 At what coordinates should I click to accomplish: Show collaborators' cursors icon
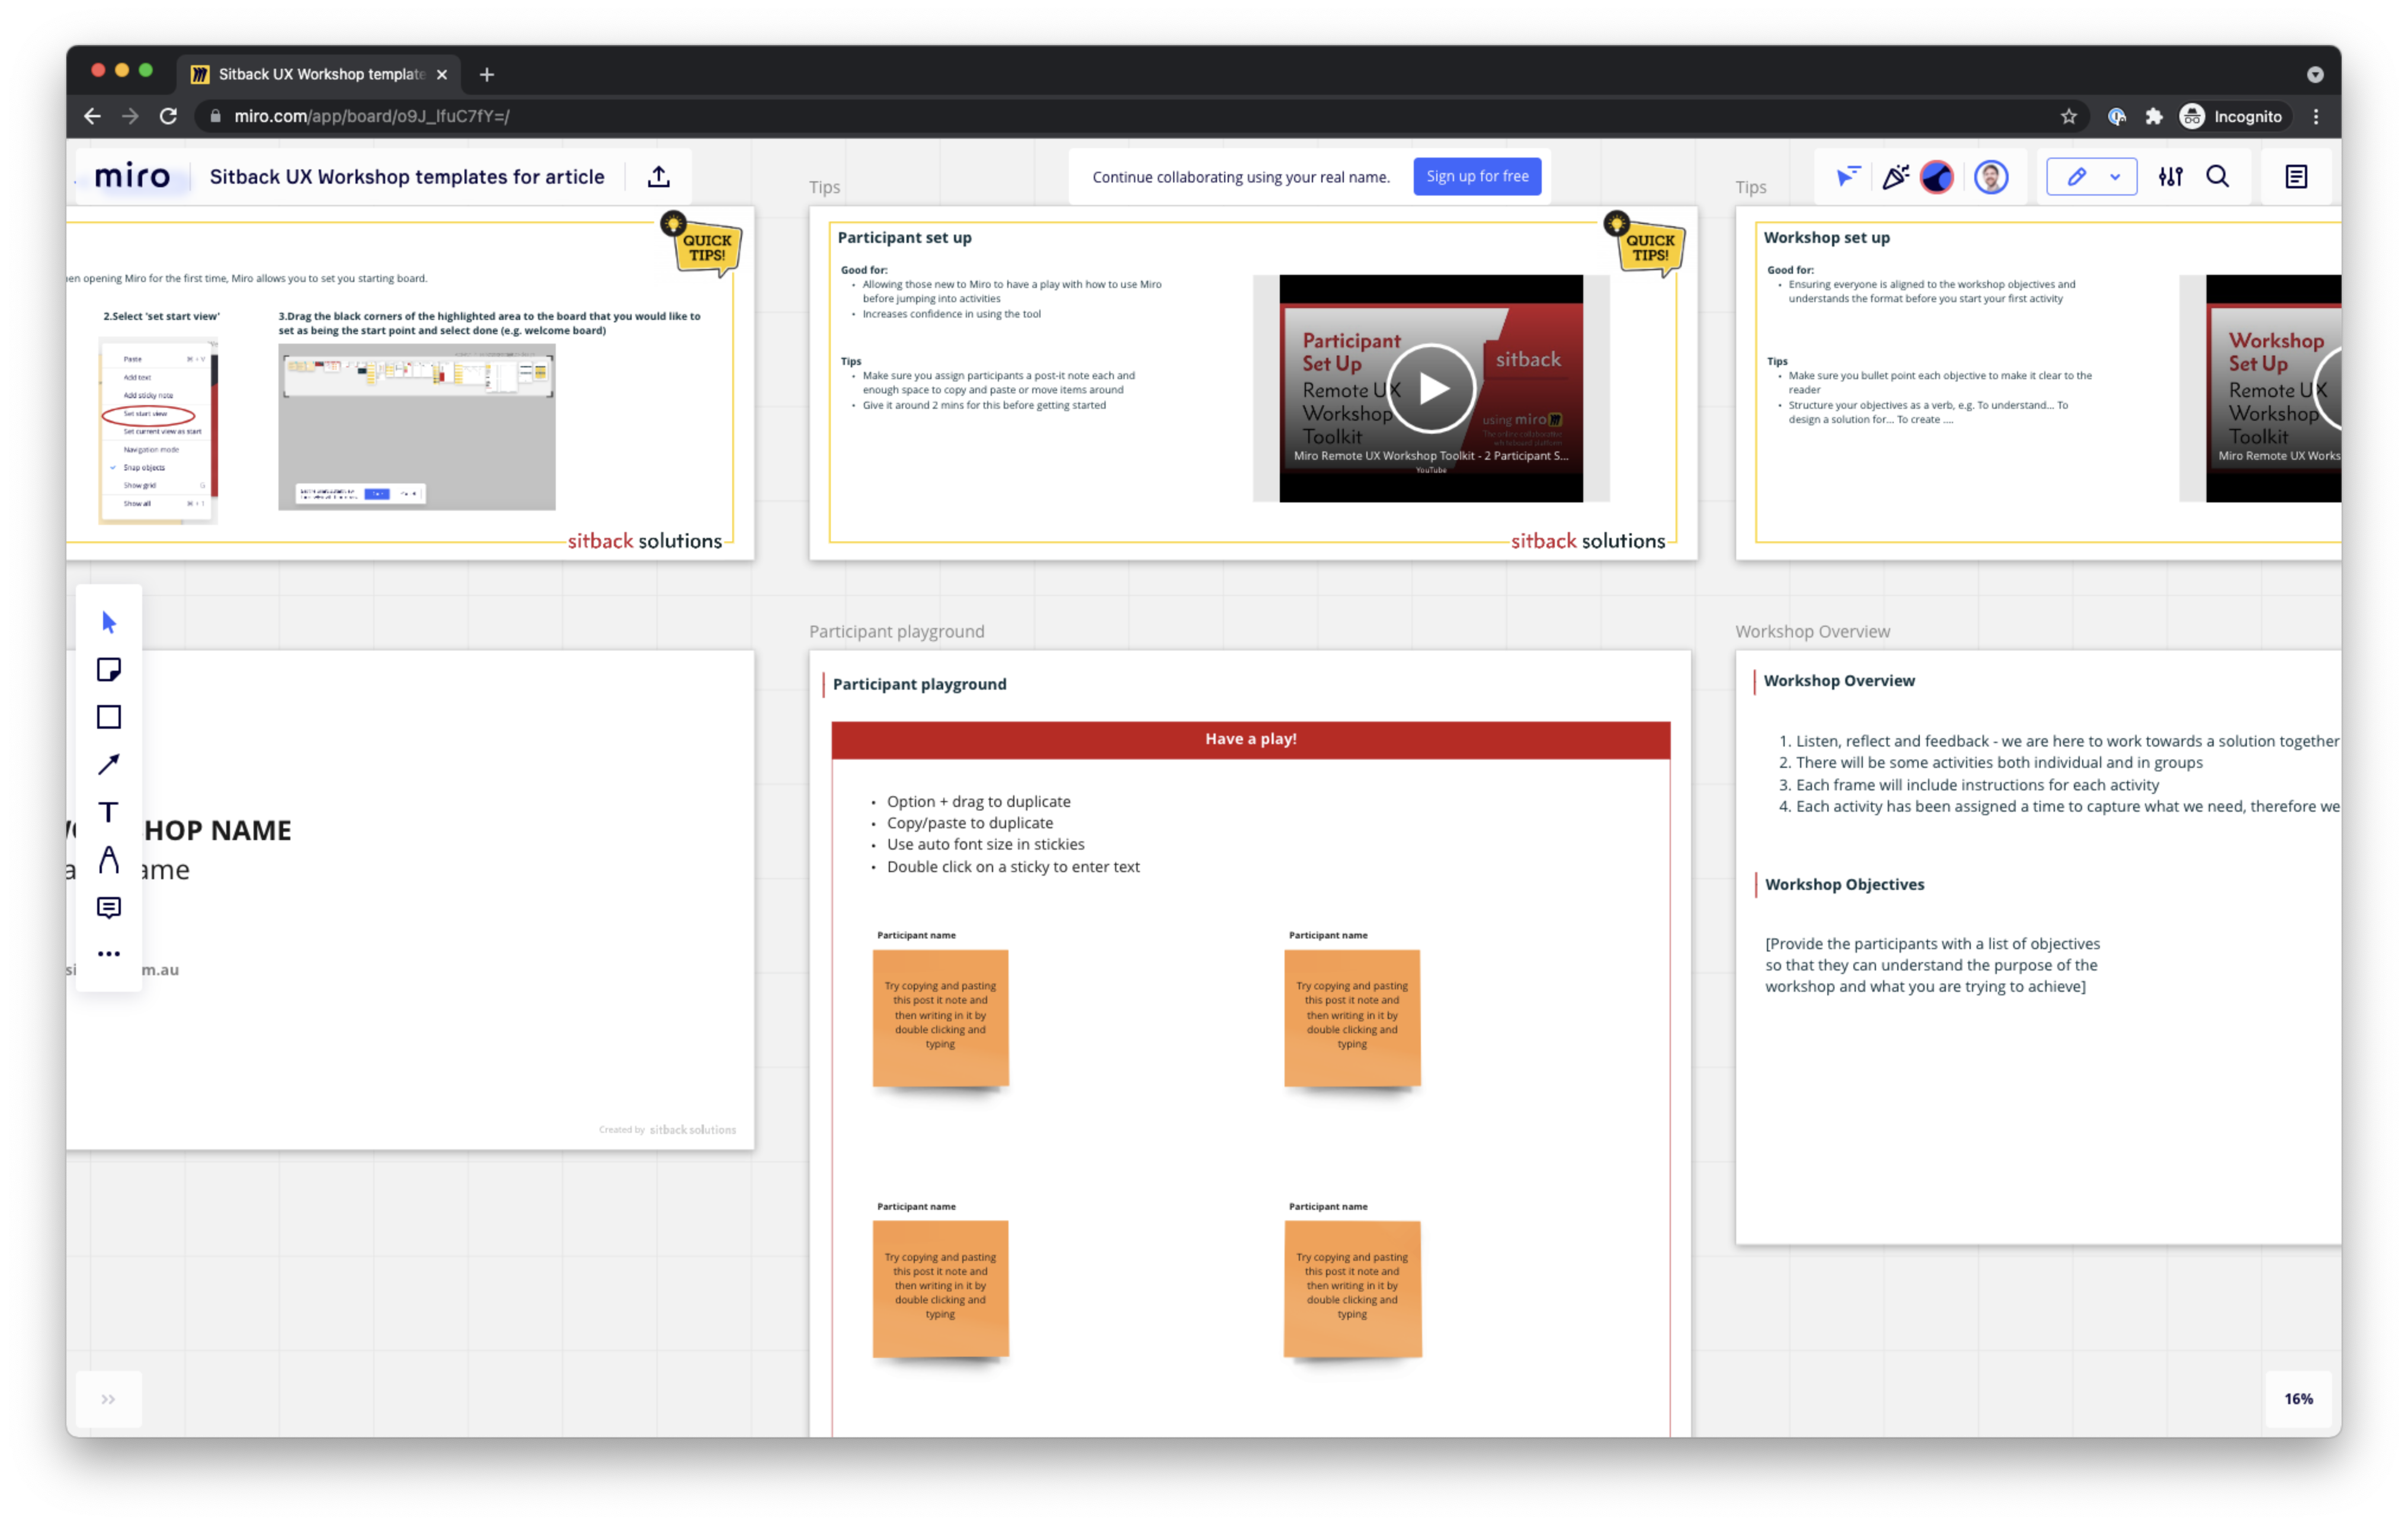coord(1847,177)
